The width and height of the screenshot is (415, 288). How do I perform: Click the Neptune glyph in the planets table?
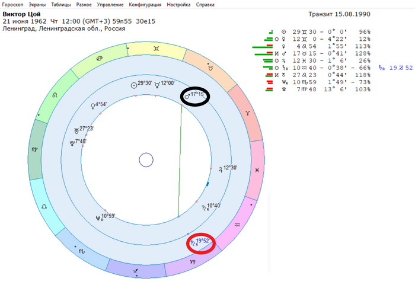point(285,82)
